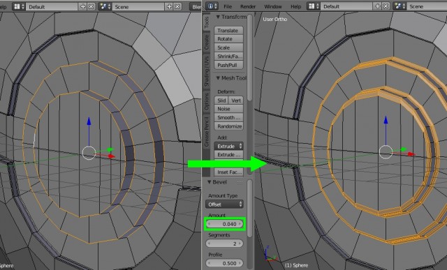Switch to the Create shelf tab
This screenshot has height=270, width=447.
coord(207,42)
